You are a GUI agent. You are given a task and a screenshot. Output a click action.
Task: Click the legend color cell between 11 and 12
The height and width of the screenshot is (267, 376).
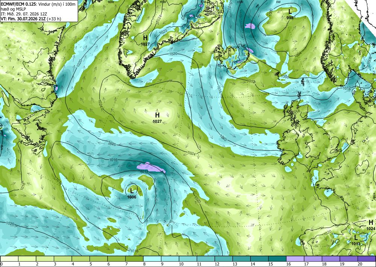[x=206, y=259]
